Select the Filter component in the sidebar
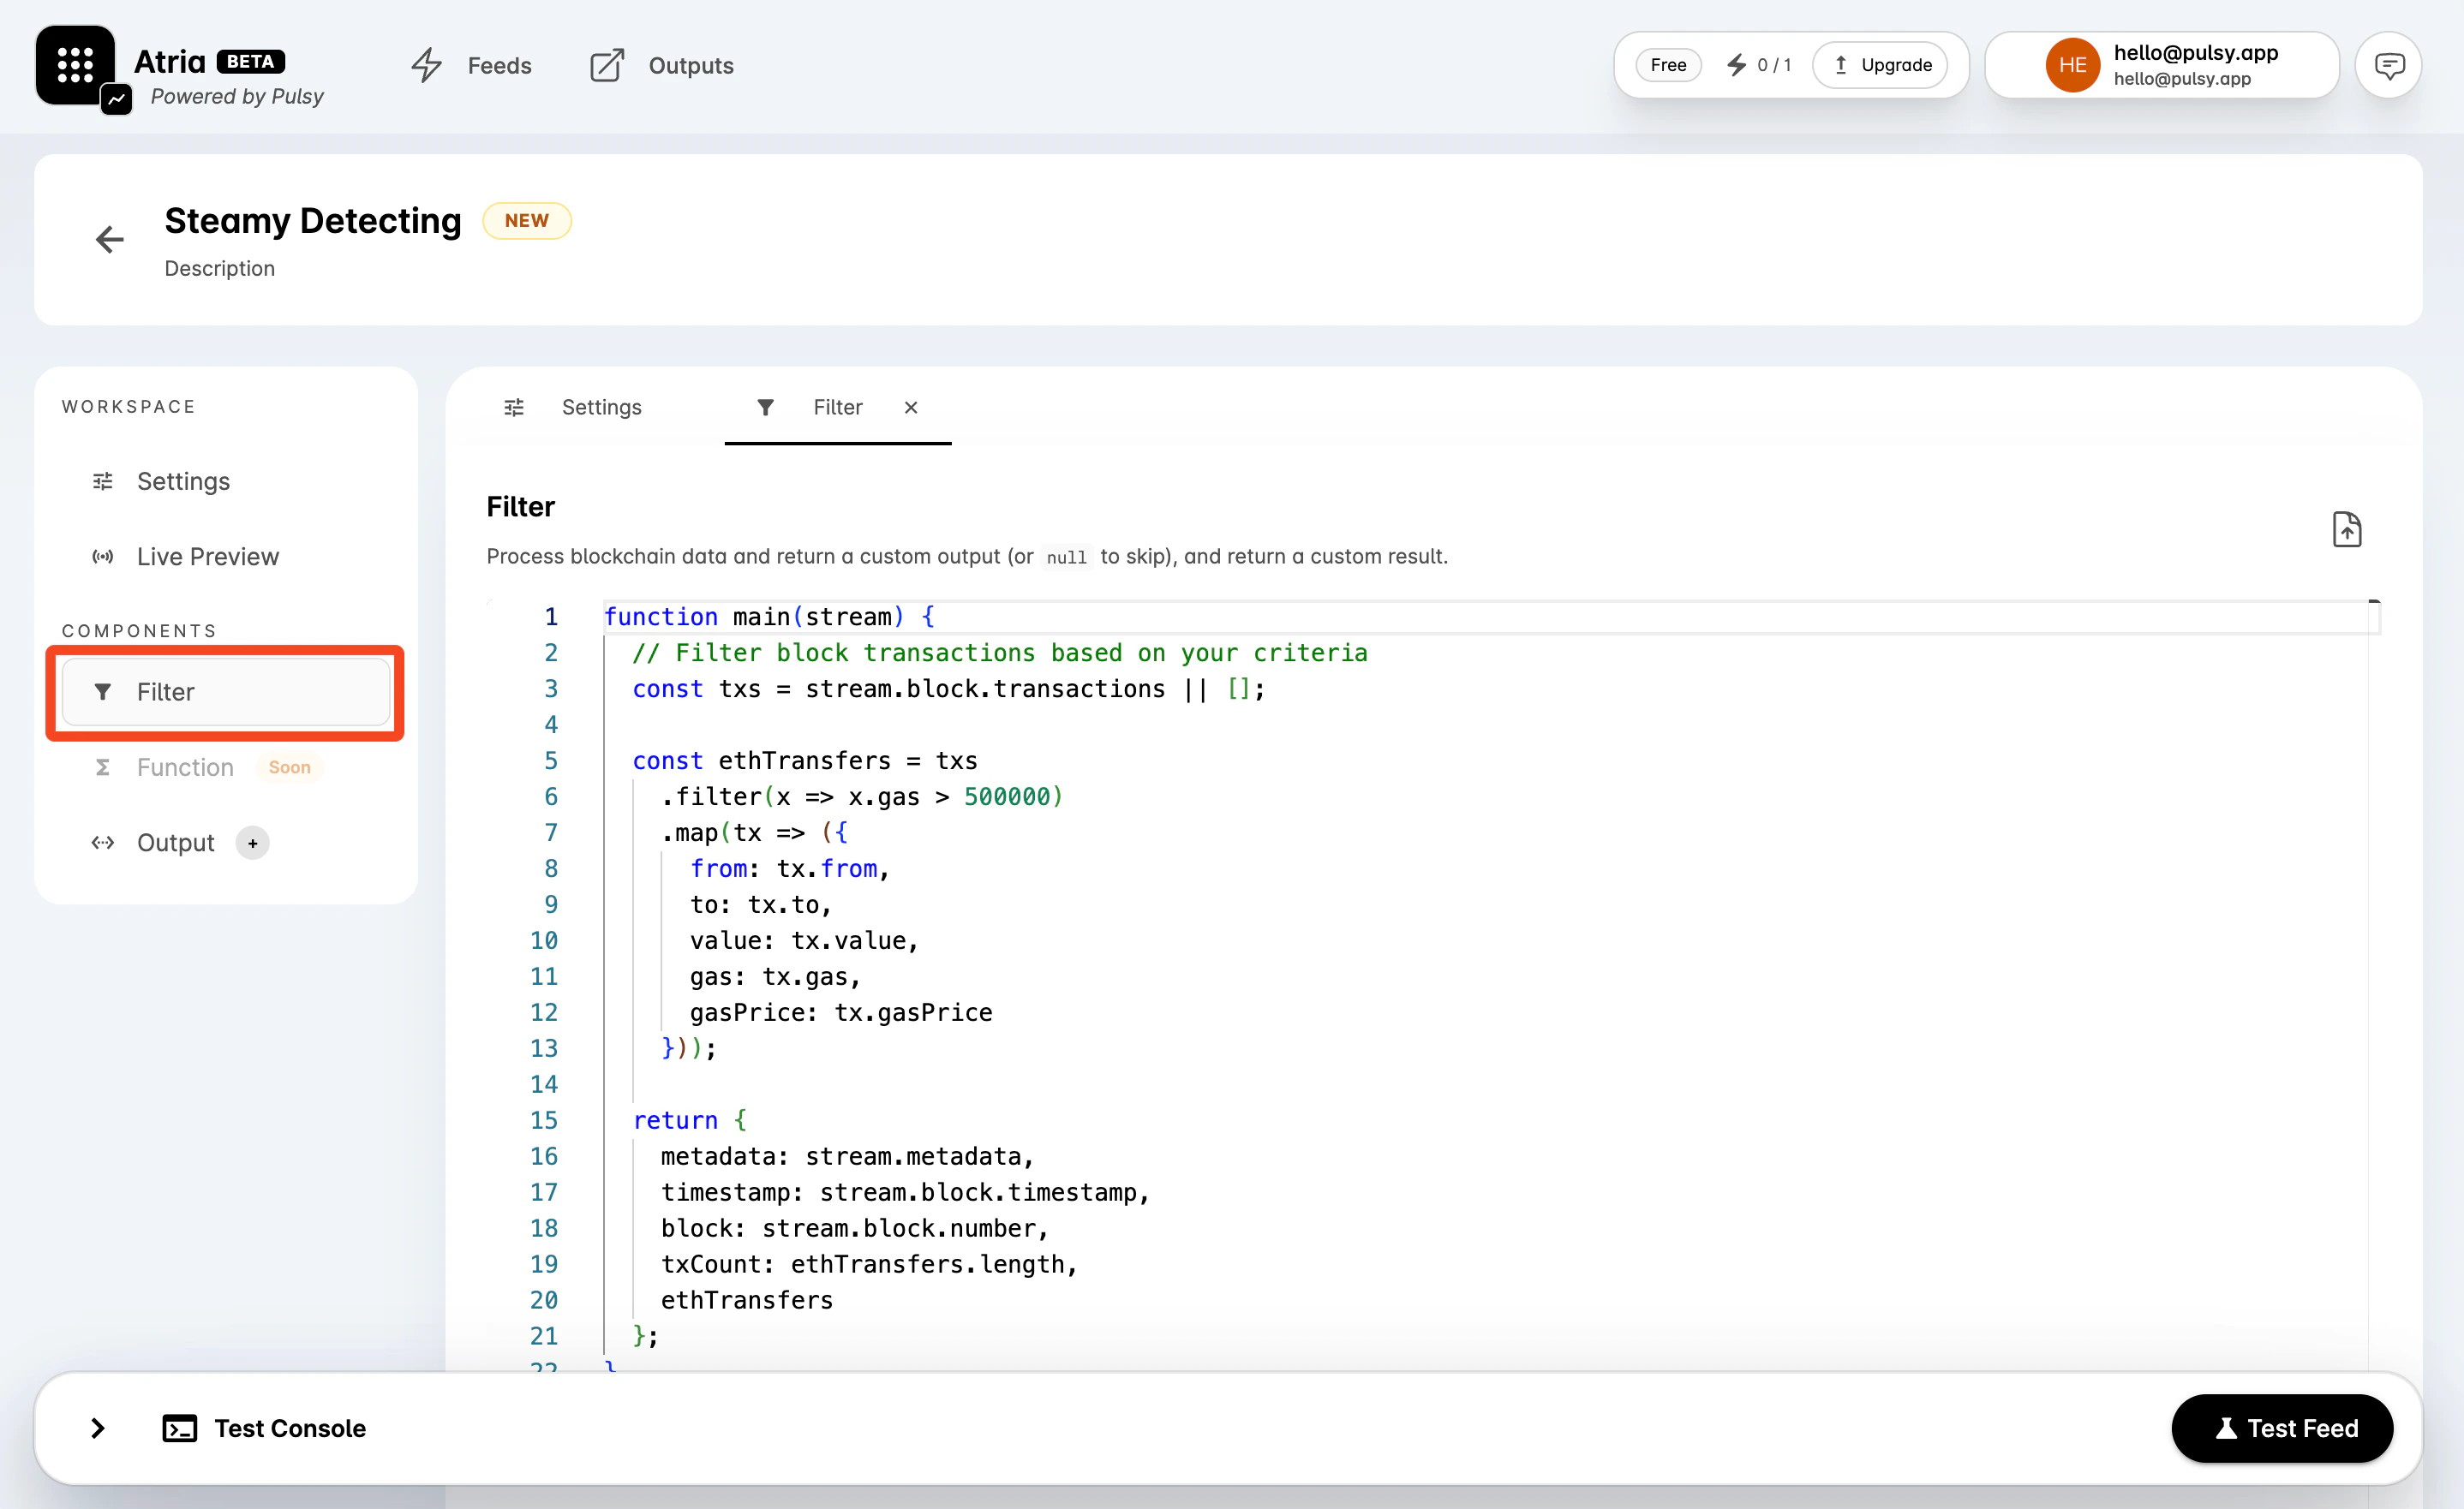Screen dimensions: 2464x1509 pos(226,691)
